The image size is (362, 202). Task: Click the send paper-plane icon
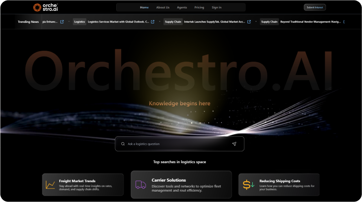234,144
